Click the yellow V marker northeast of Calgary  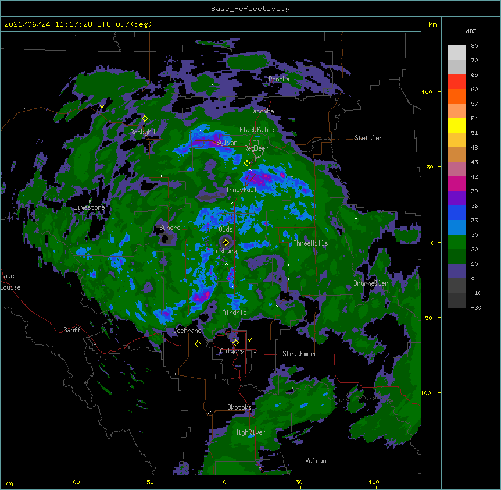pyautogui.click(x=249, y=340)
